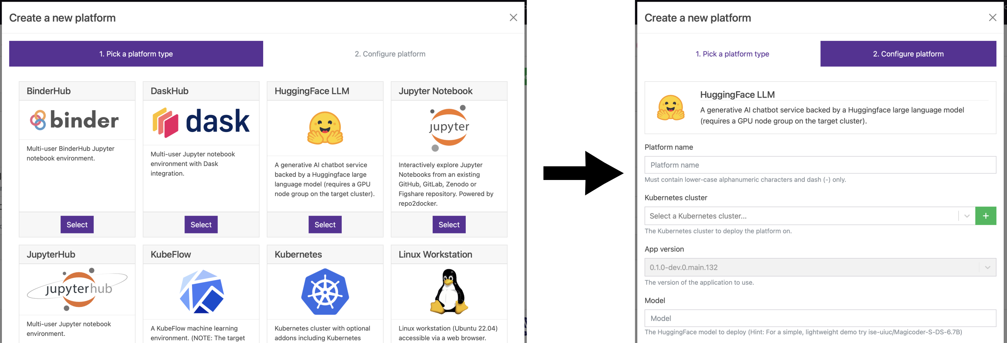Click the 'App version' field label
Viewport: 1007px width, 343px height.
click(x=664, y=249)
